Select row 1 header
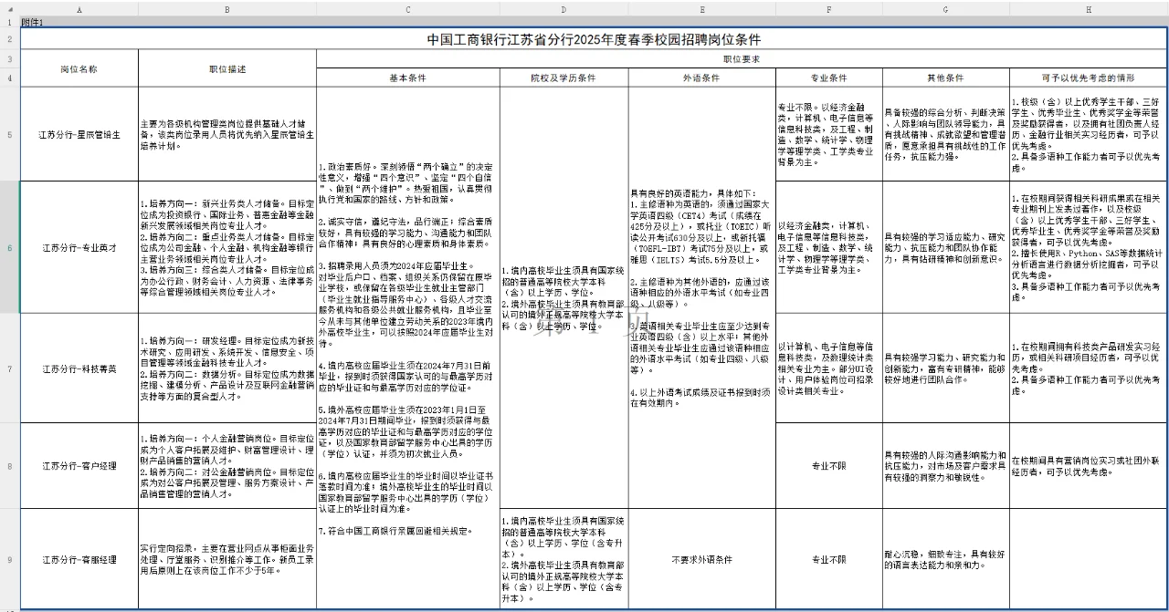The width and height of the screenshot is (1169, 612). click(9, 21)
